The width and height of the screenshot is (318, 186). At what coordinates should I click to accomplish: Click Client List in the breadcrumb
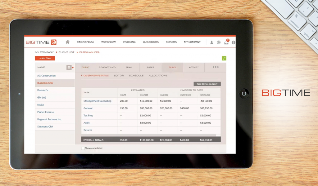click(66, 52)
